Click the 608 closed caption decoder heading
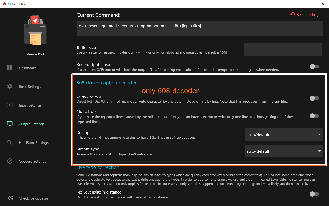 pyautogui.click(x=106, y=83)
